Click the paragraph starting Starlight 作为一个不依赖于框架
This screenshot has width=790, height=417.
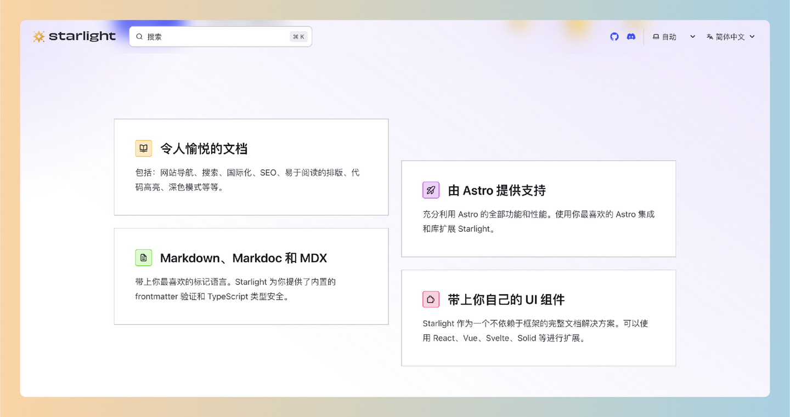click(535, 330)
